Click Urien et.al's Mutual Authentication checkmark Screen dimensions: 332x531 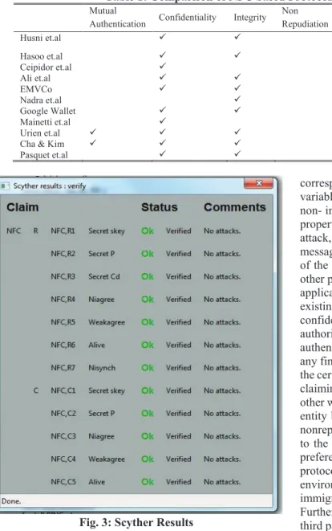93,132
